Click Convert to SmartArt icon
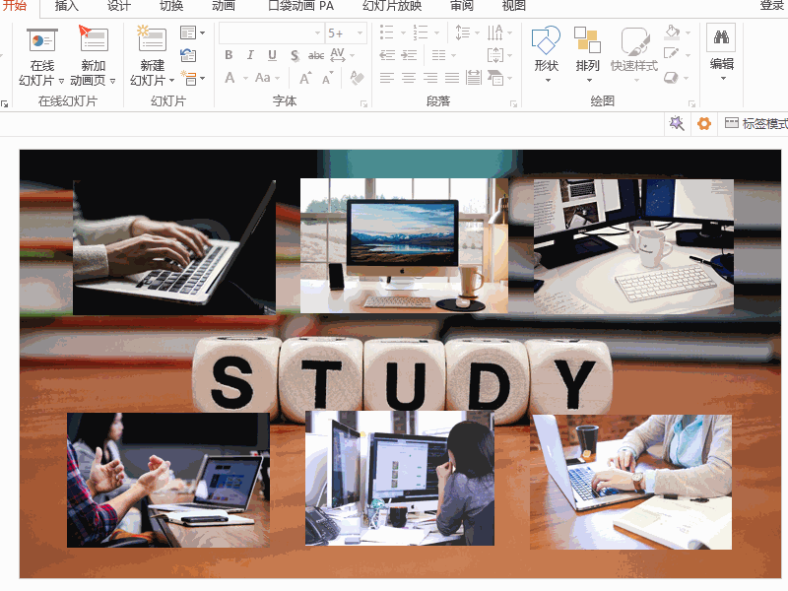This screenshot has height=591, width=788. tap(495, 78)
